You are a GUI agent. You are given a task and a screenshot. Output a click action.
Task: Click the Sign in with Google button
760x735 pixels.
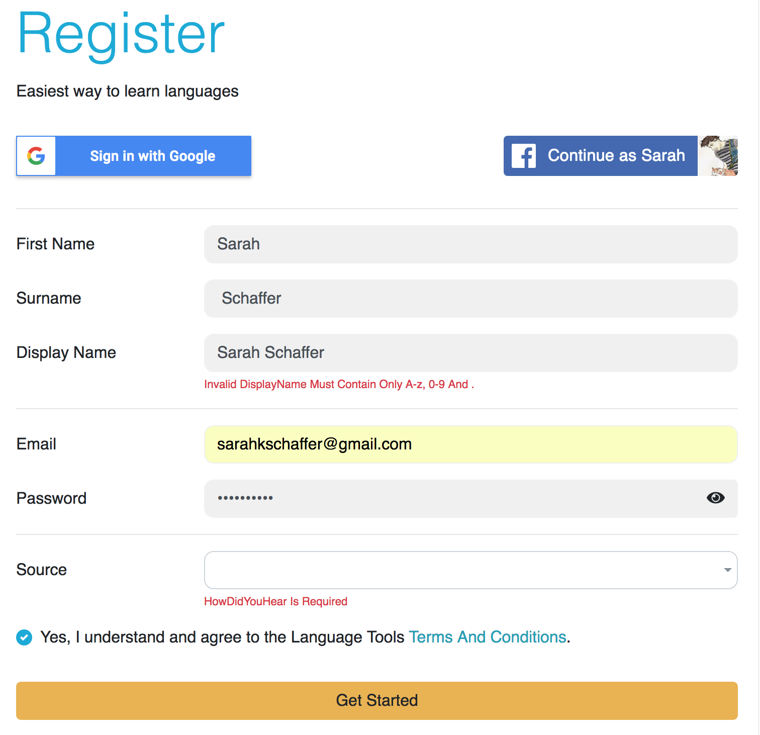[x=153, y=156]
